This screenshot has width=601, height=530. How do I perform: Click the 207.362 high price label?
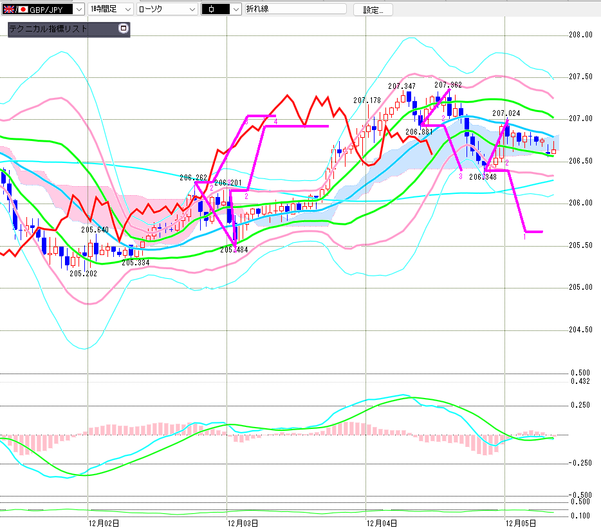tap(448, 84)
